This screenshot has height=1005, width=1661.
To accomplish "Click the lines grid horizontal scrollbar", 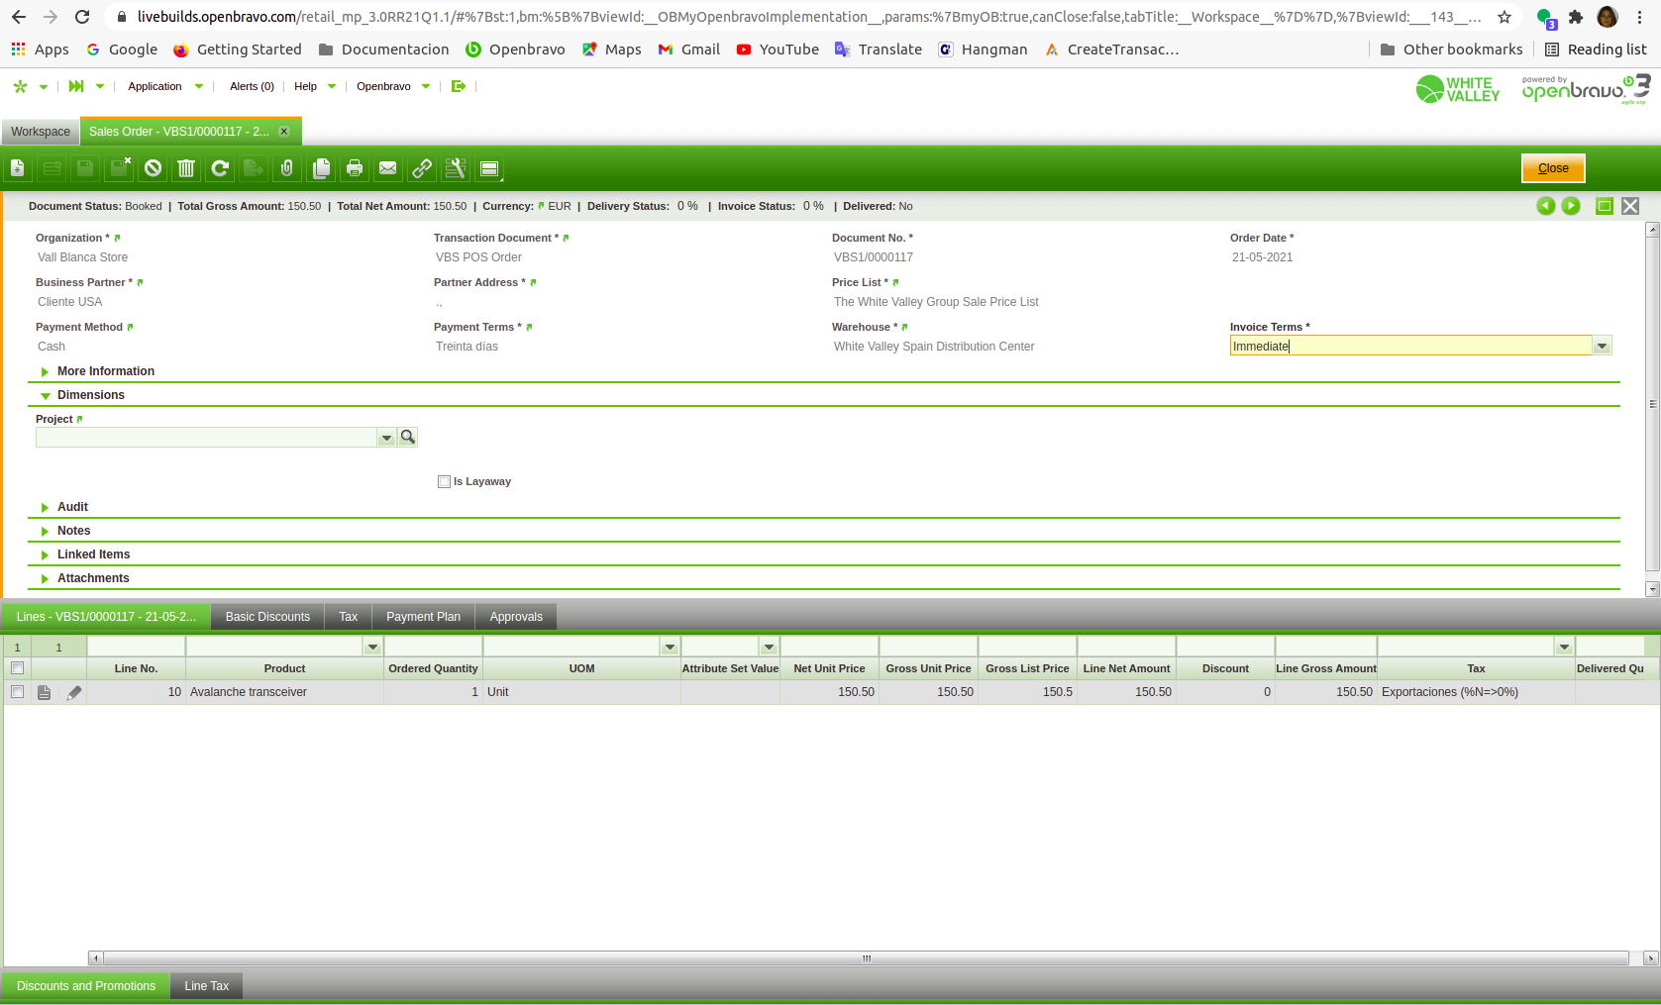I will click(x=866, y=958).
